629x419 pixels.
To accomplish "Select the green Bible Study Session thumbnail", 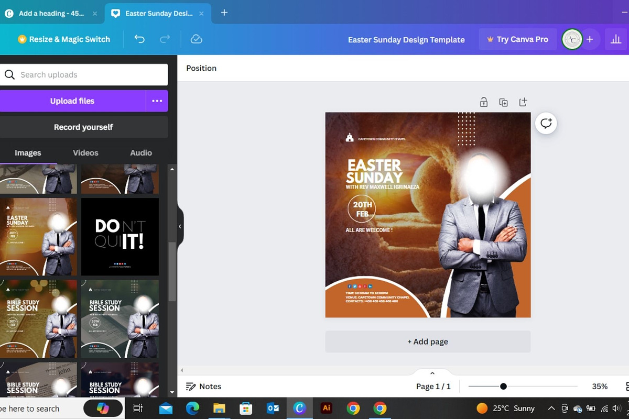I will pos(120,318).
